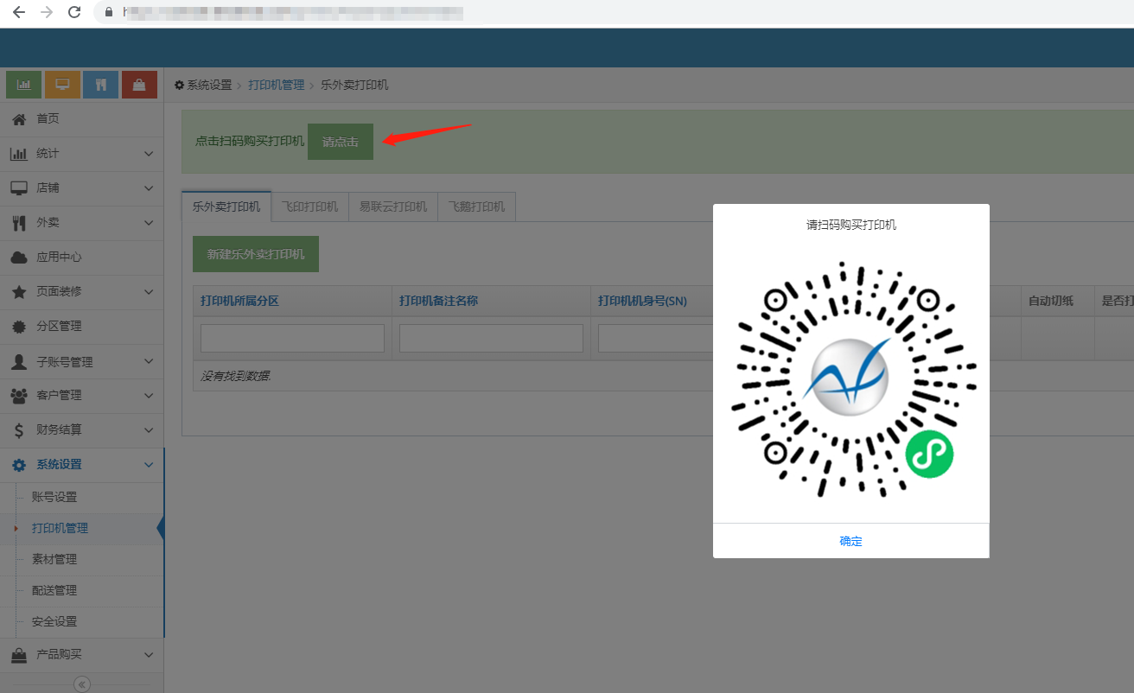This screenshot has height=693, width=1134.
Task: Click the orange monitor shortcut icon
Action: (62, 85)
